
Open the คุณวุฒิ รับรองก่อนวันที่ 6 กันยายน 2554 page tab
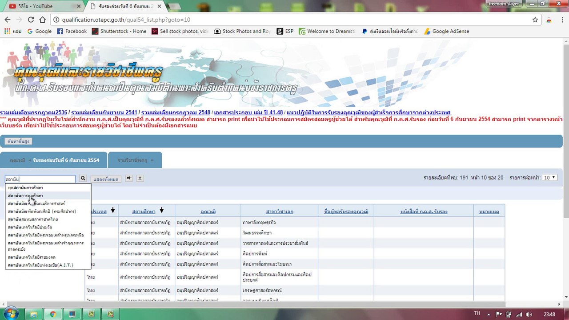[55, 160]
